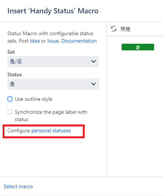Click the Insert 'Handy Status' Macro title
Screen dimensions: 163x196
53,11
